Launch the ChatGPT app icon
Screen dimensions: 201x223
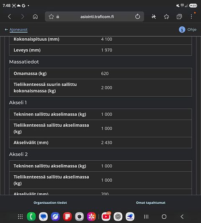coord(118,217)
